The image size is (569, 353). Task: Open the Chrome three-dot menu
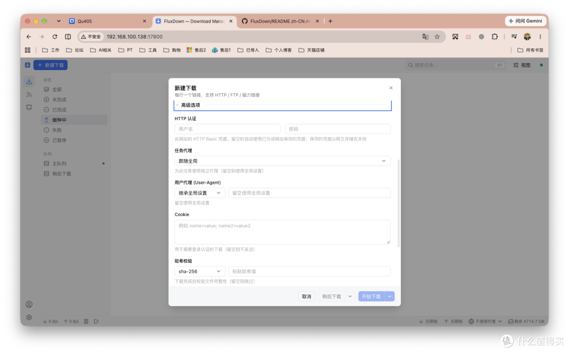[x=541, y=37]
